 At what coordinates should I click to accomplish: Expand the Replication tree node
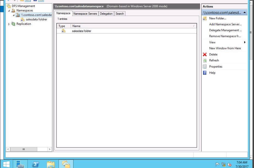(x=9, y=24)
